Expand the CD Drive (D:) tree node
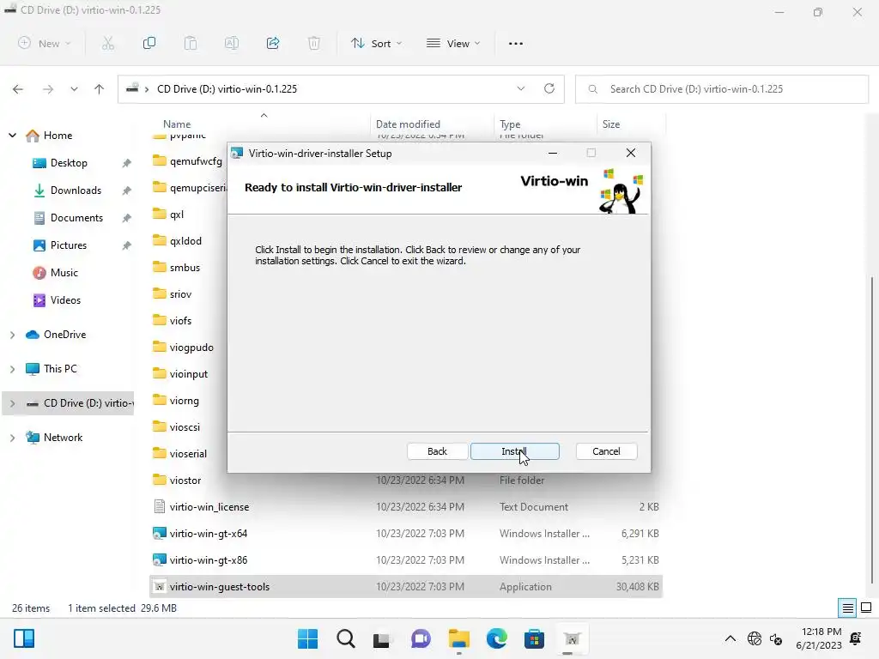879x659 pixels. tap(12, 403)
